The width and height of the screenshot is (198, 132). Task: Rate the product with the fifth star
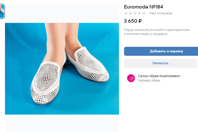click(x=143, y=14)
